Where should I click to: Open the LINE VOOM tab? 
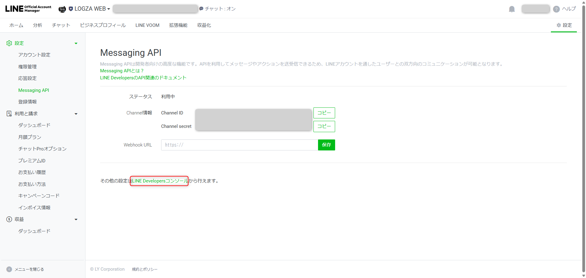click(147, 25)
